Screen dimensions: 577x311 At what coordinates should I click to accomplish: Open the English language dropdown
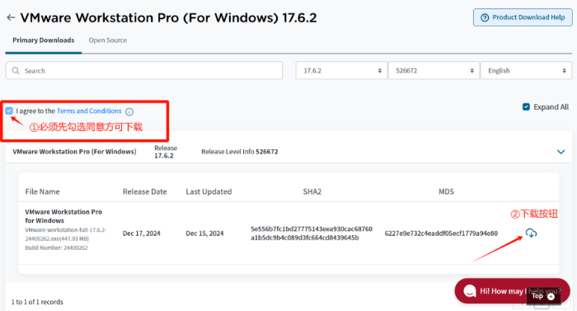click(526, 70)
